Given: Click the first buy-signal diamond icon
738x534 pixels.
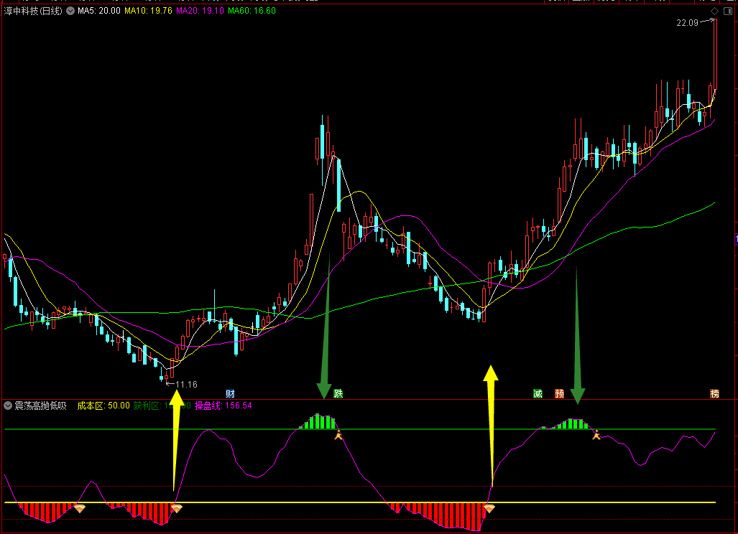Looking at the screenshot, I should (80, 508).
